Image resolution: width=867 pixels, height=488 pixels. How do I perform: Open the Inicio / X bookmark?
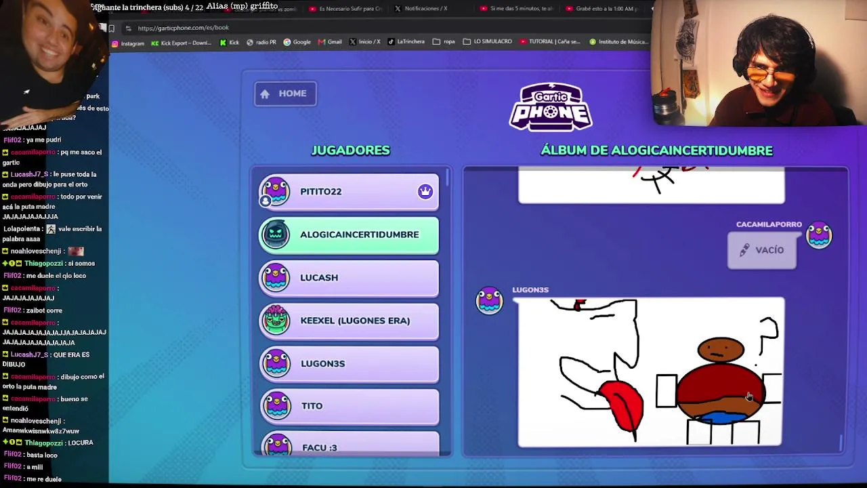(364, 42)
